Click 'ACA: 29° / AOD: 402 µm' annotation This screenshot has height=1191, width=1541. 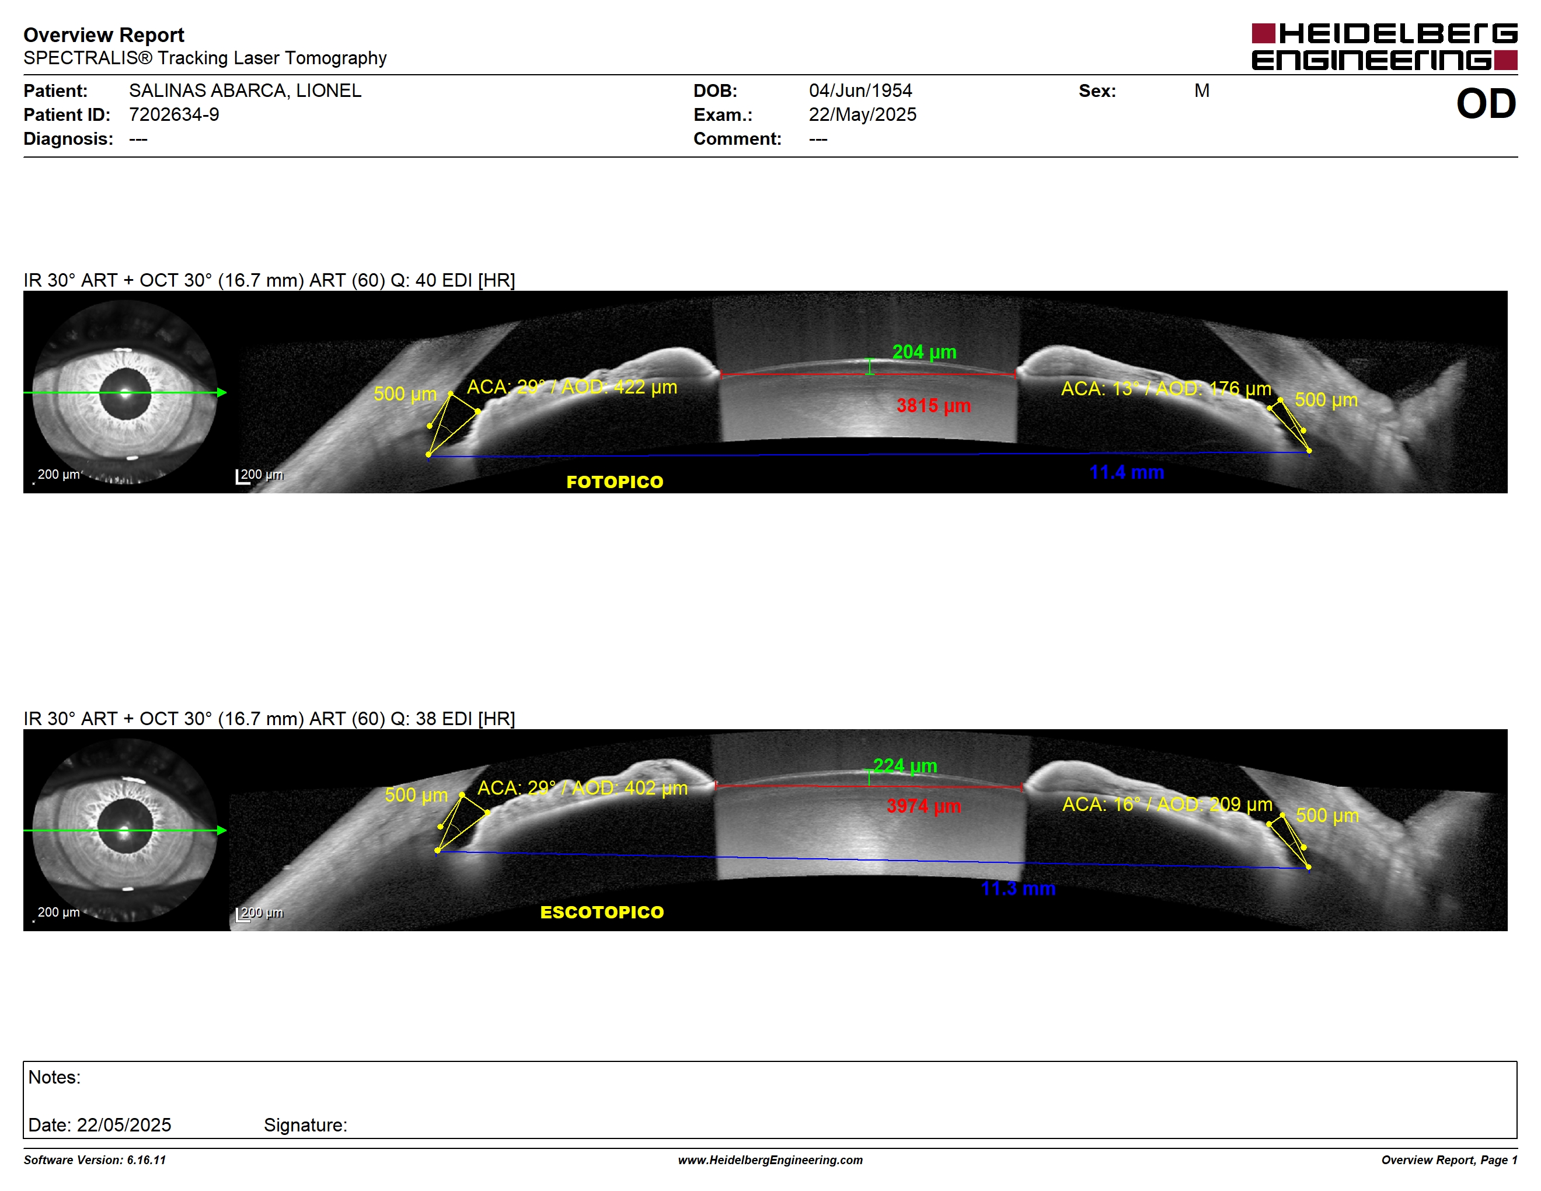582,788
